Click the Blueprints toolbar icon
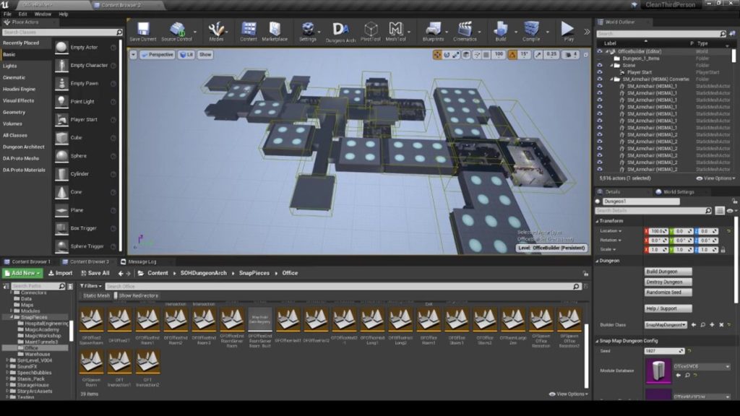This screenshot has height=416, width=740. point(434,30)
